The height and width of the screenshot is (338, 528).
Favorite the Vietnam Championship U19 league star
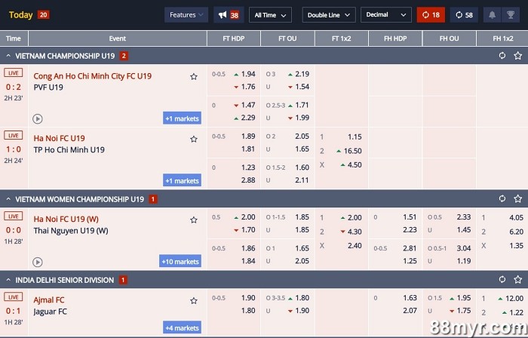[518, 56]
